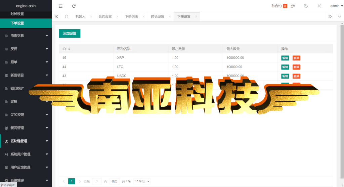Sort the table by ID column

(69, 49)
